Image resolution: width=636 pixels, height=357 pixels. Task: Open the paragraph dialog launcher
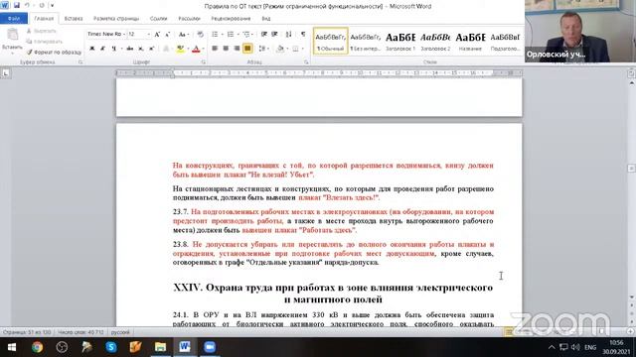[x=306, y=62]
